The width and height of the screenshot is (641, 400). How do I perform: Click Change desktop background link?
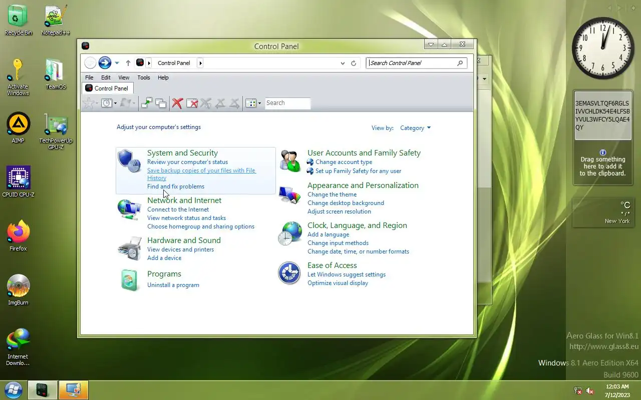pyautogui.click(x=346, y=203)
